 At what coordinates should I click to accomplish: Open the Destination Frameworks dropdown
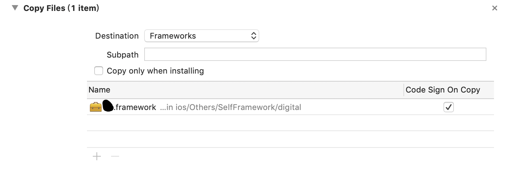pyautogui.click(x=202, y=36)
